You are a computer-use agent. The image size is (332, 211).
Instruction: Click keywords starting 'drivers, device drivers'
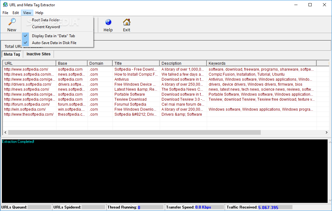tap(255, 84)
